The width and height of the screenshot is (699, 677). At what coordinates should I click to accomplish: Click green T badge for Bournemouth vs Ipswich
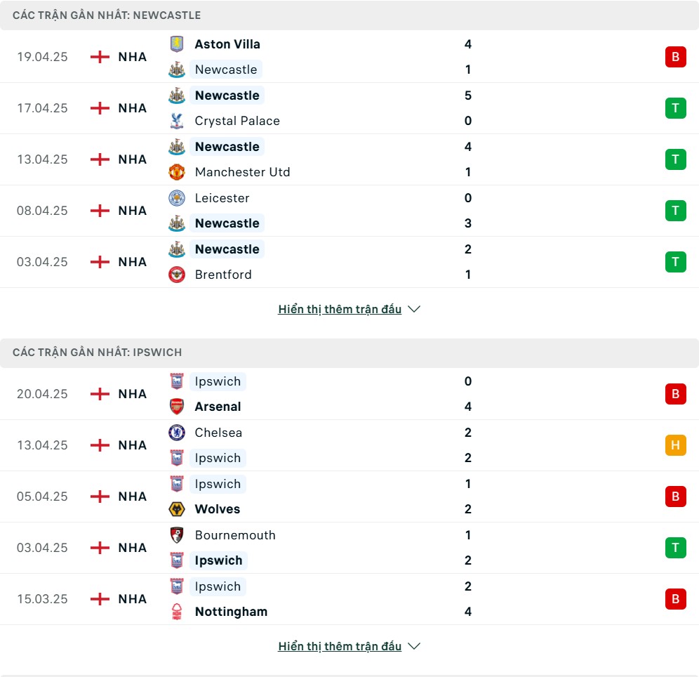pos(675,548)
